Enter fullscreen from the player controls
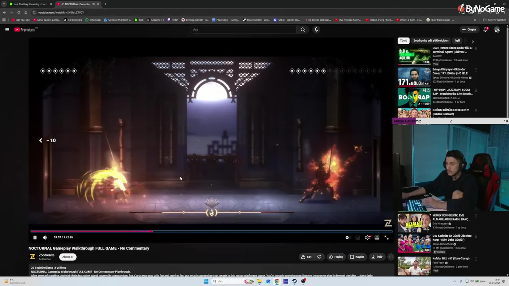The image size is (509, 286). (387, 238)
